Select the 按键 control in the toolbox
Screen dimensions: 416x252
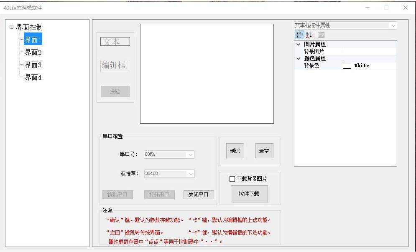tap(115, 91)
